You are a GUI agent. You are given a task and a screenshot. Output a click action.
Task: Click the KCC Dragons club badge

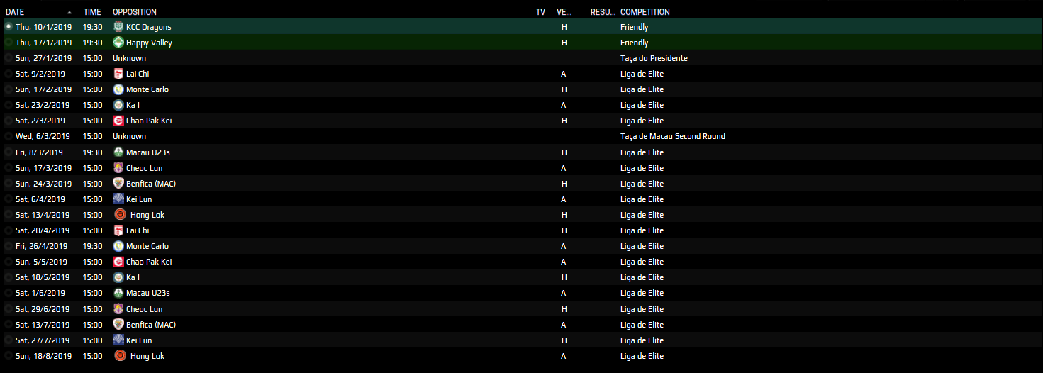(x=118, y=27)
